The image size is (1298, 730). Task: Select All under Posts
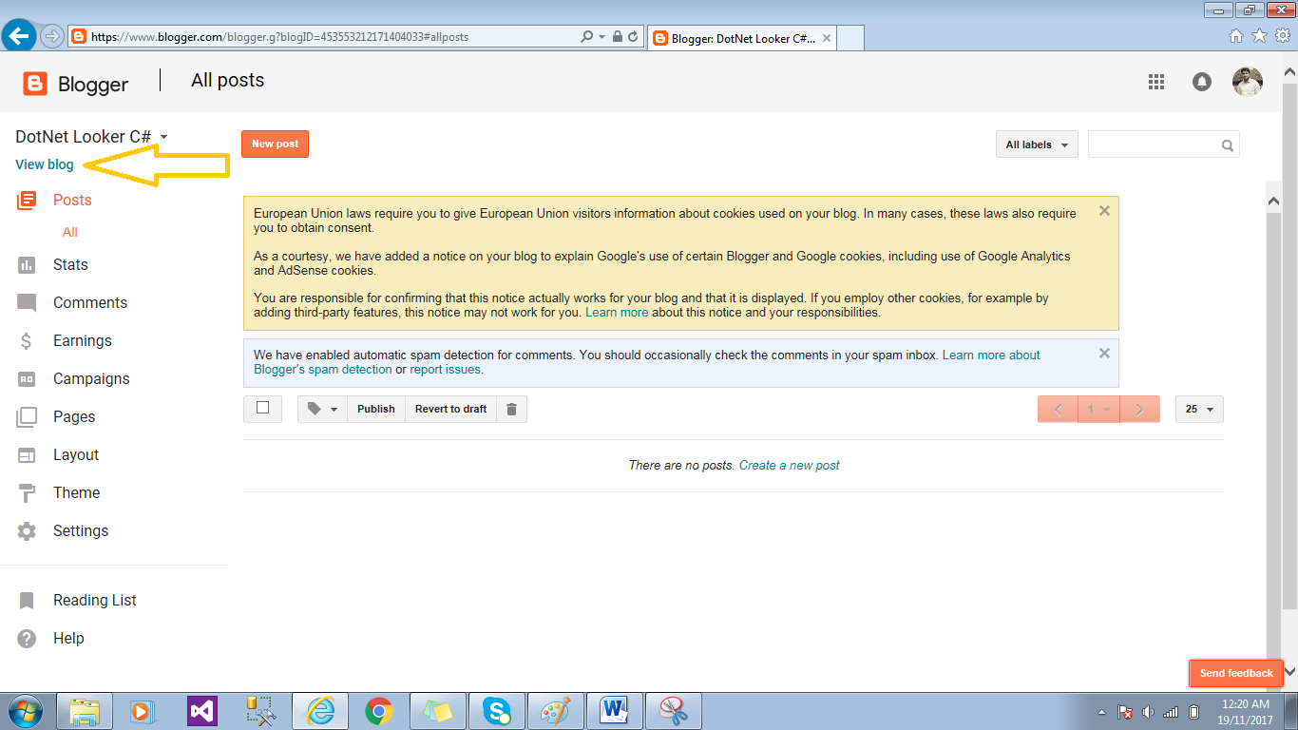70,232
